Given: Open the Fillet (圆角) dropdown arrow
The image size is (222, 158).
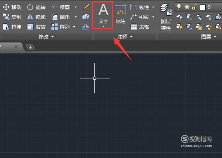Looking at the screenshot, I should tap(76, 17).
